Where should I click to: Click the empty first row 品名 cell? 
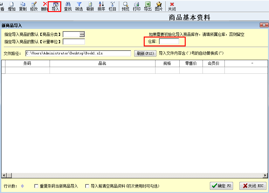point(102,70)
